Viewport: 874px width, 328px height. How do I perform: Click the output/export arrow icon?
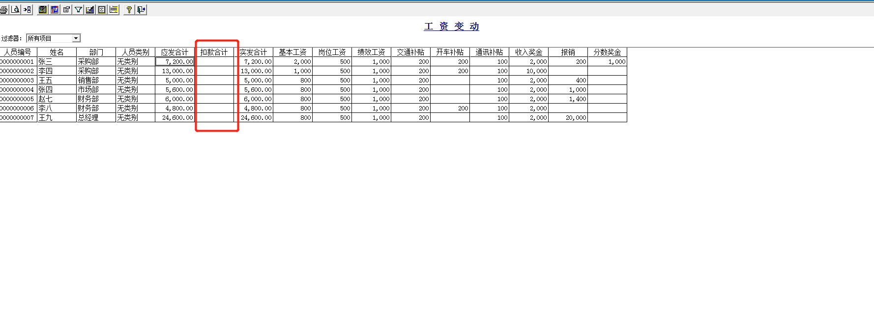27,9
